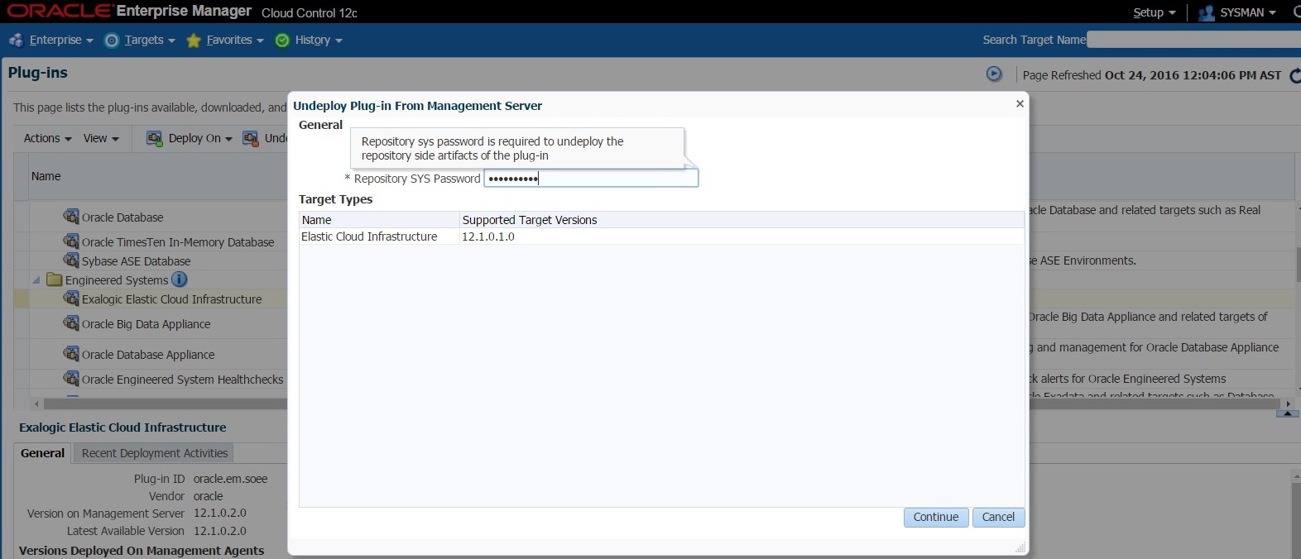Expand the Actions dropdown menu
Viewport: 1301px width, 559px height.
click(48, 138)
